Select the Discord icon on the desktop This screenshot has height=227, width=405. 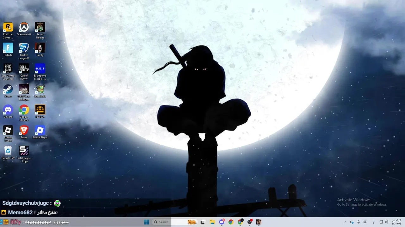coord(8,111)
